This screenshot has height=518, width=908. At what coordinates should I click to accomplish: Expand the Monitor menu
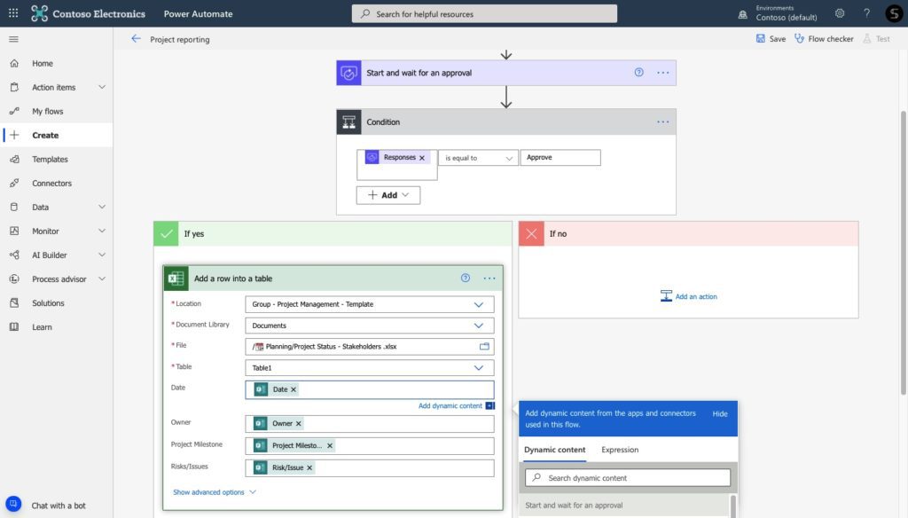pos(102,231)
